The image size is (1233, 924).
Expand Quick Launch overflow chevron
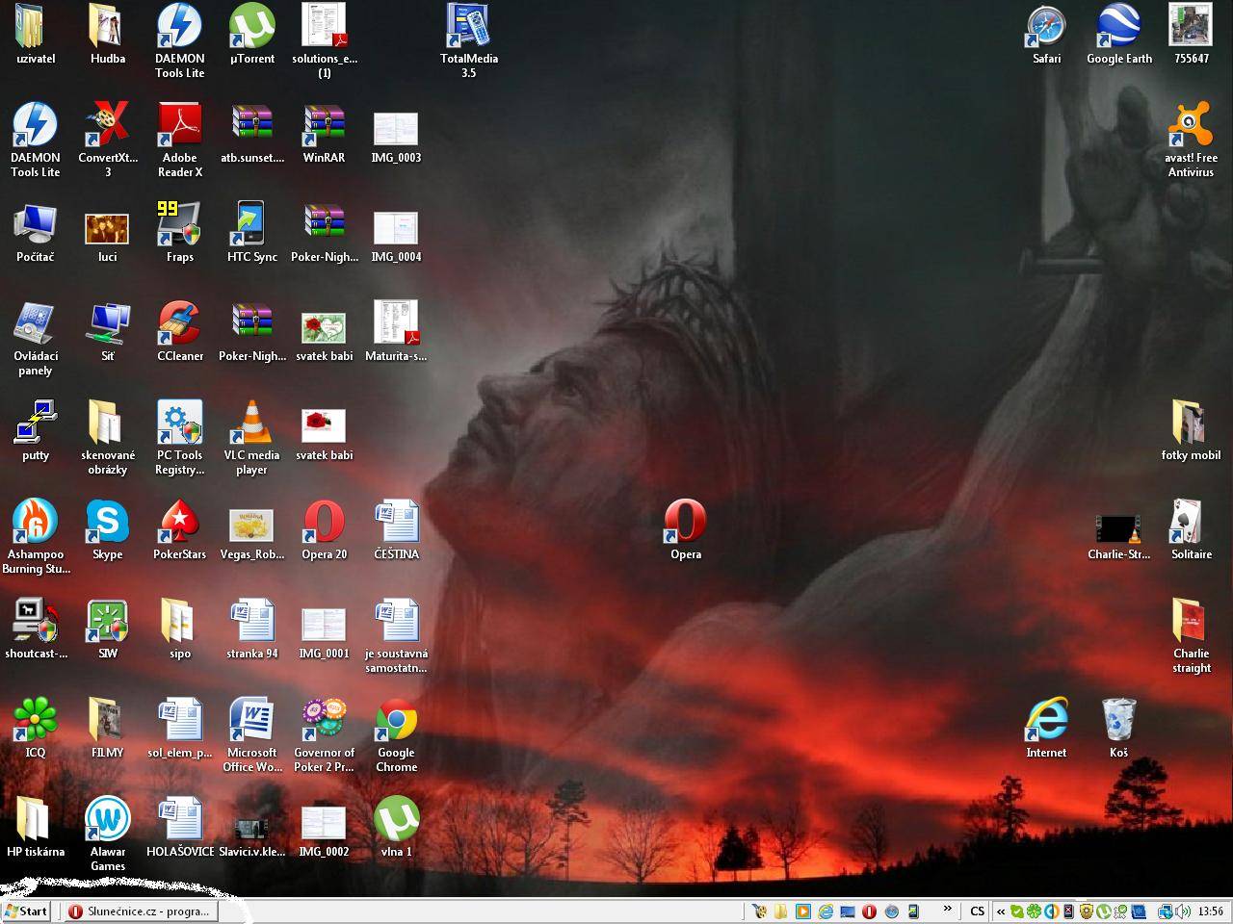click(x=947, y=910)
